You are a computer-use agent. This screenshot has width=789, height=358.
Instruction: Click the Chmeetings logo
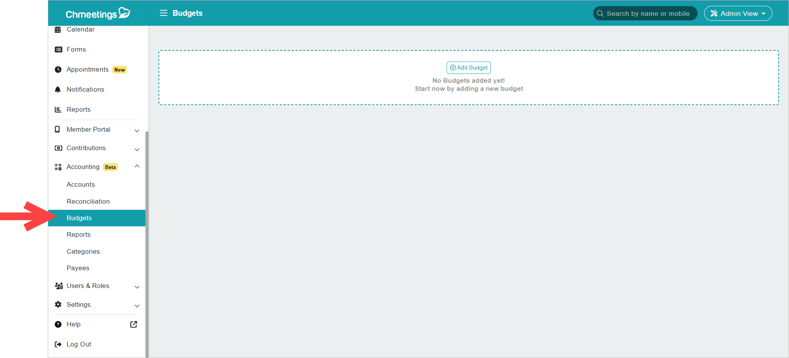pyautogui.click(x=98, y=13)
